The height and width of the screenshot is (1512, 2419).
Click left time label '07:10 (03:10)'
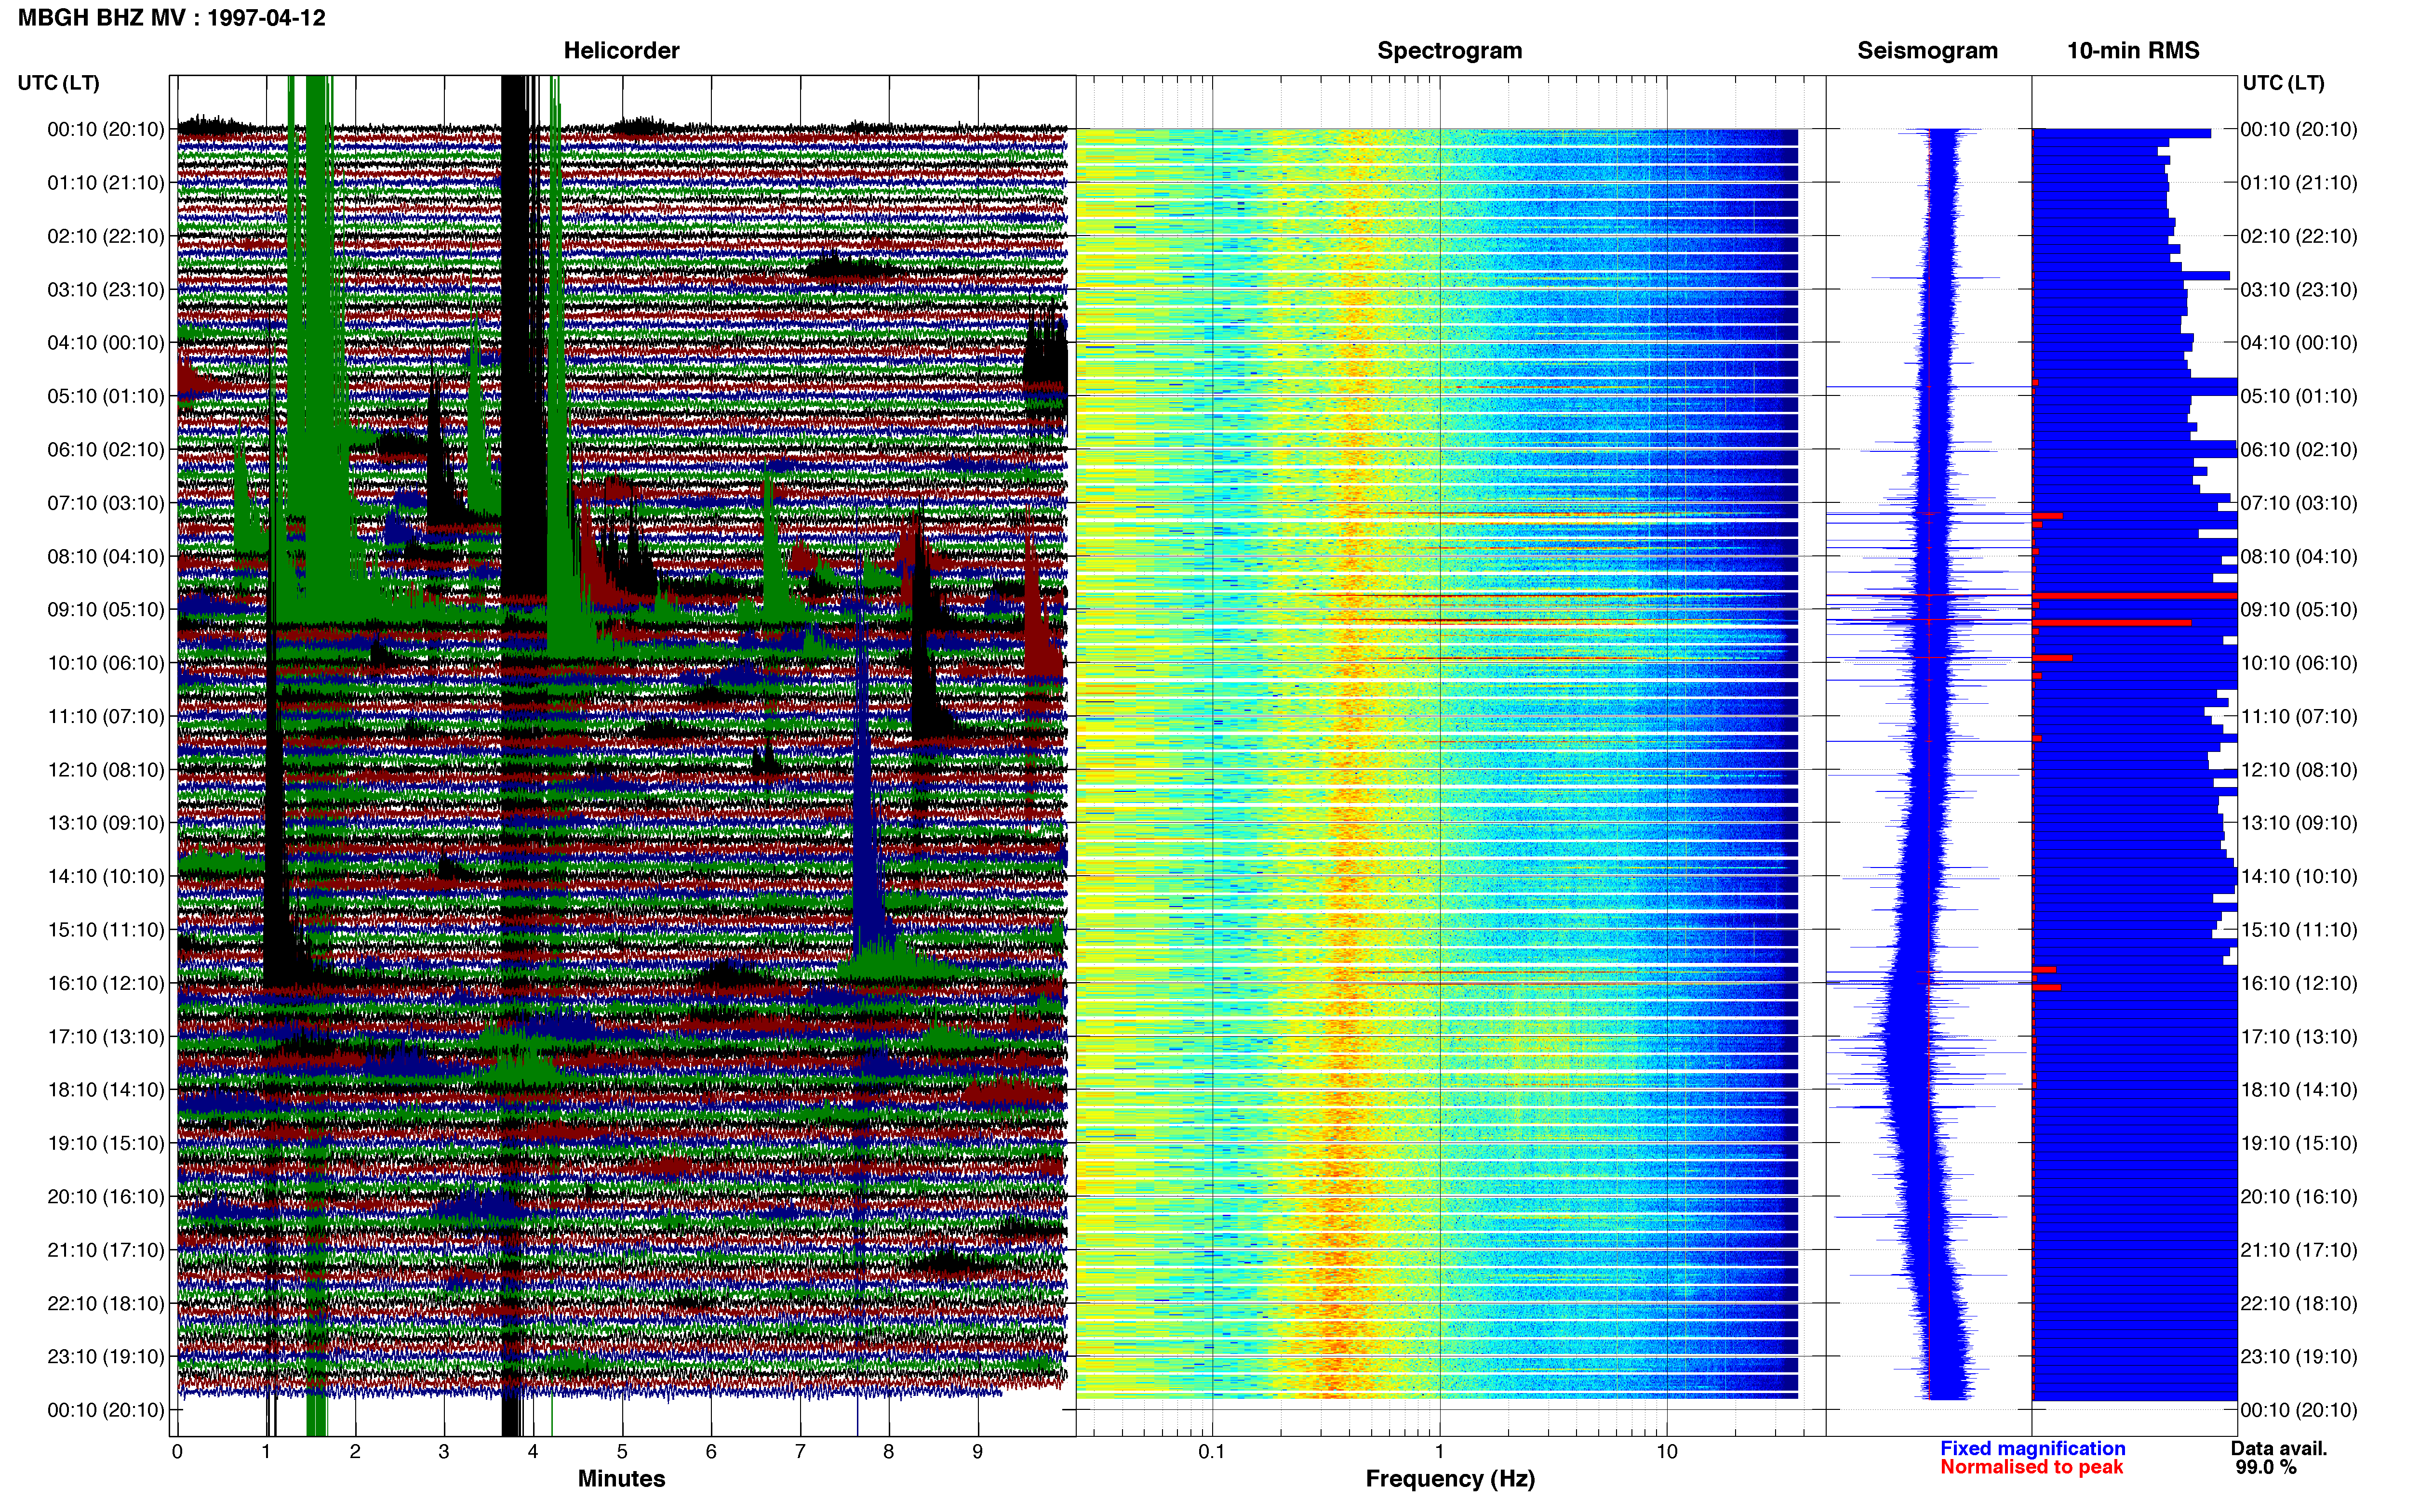tap(106, 503)
